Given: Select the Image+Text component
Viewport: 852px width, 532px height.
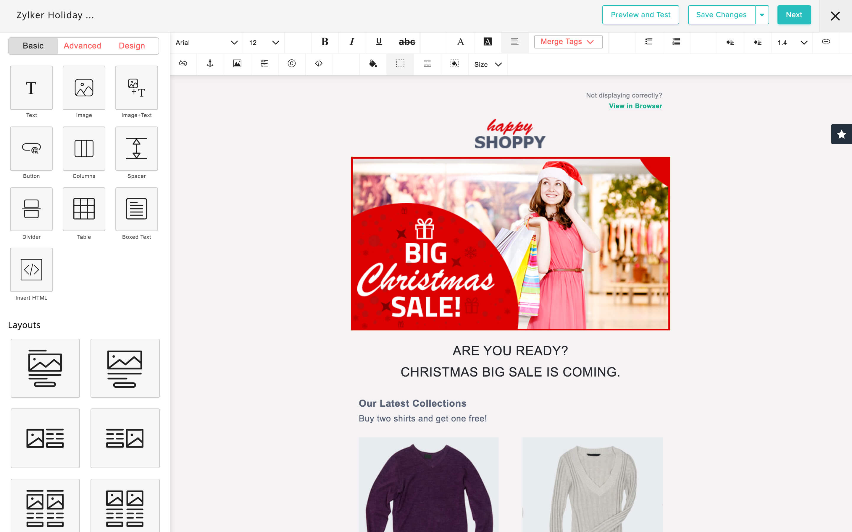Looking at the screenshot, I should [137, 88].
